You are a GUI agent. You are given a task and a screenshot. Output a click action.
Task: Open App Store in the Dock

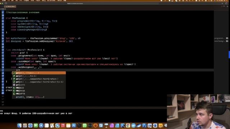(74, 125)
